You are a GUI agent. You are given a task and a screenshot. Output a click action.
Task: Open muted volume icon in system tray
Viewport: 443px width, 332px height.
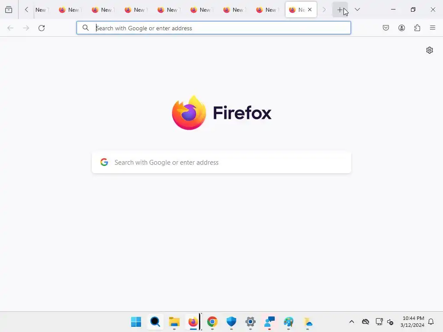390,322
